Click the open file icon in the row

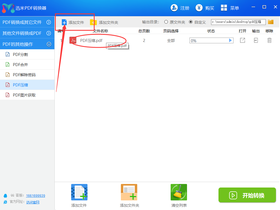[x=242, y=41]
